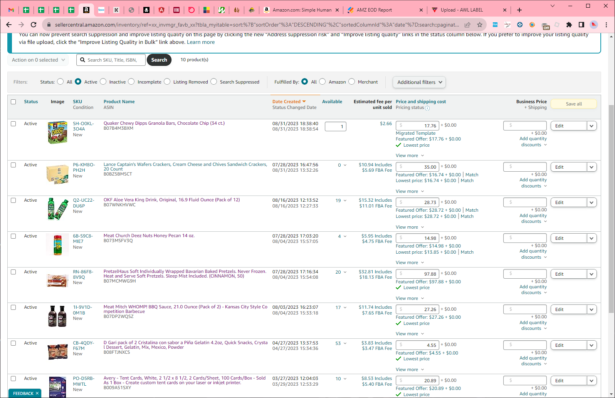This screenshot has width=615, height=398.
Task: Reload the Seller Central page
Action: [x=34, y=25]
